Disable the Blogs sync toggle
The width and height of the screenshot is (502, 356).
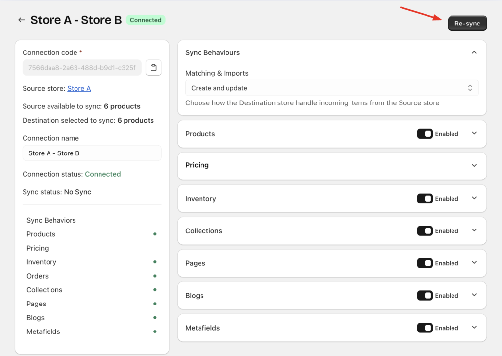click(425, 296)
